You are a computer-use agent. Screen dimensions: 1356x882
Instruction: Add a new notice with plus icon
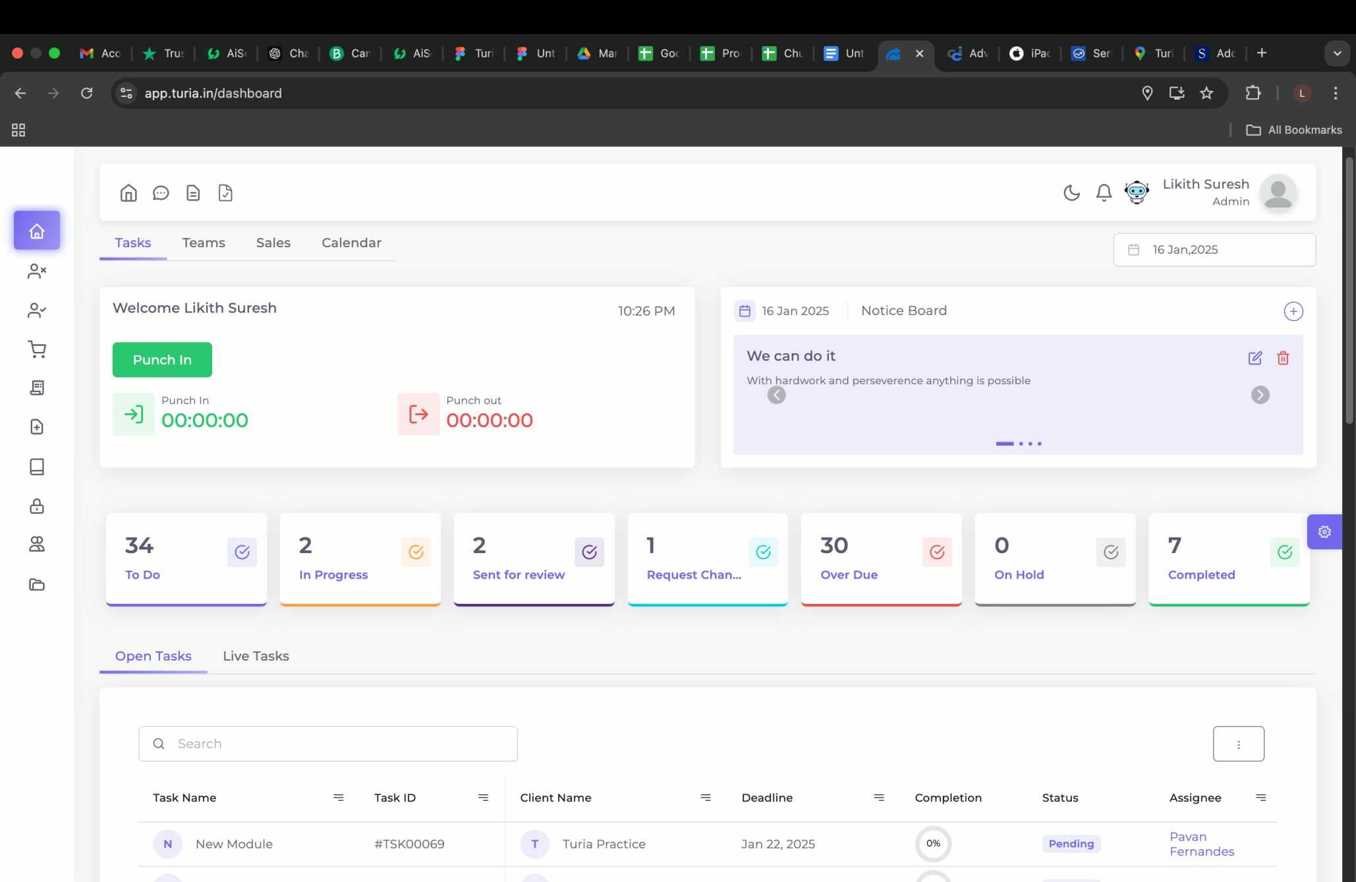[1293, 311]
